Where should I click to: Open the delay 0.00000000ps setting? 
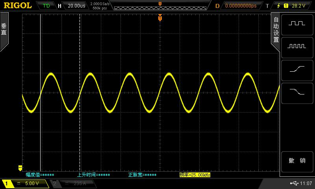240,6
